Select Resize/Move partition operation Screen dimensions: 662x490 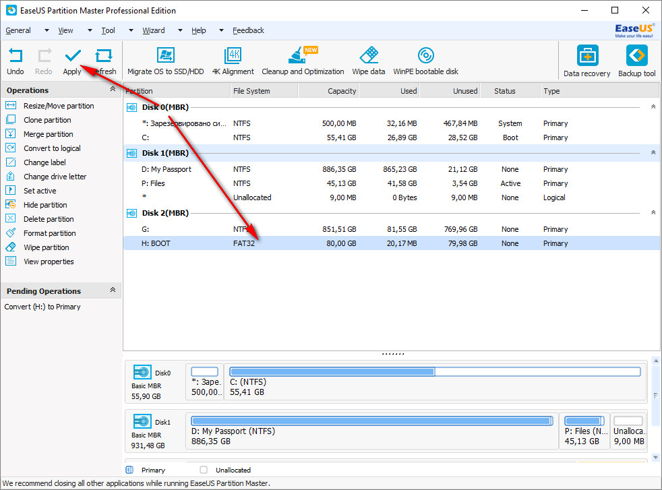(59, 106)
